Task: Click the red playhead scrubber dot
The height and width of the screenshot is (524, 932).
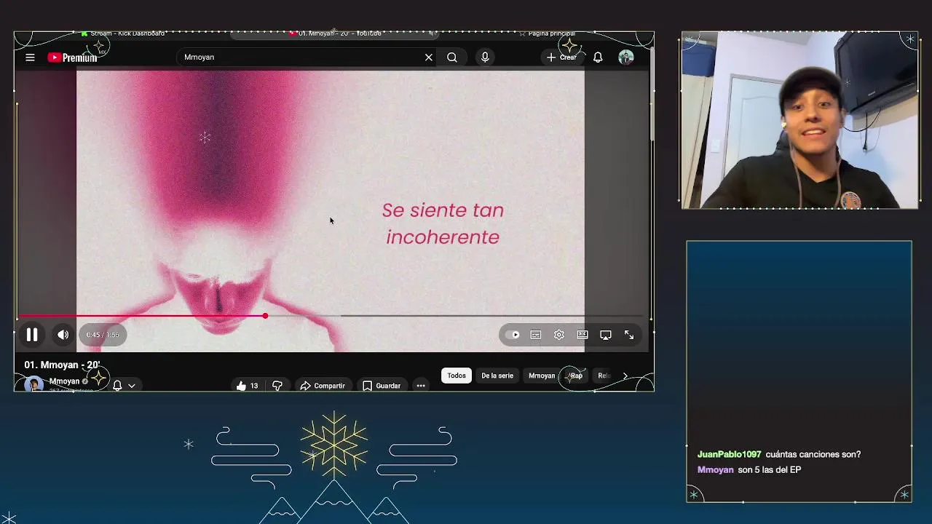Action: point(265,316)
